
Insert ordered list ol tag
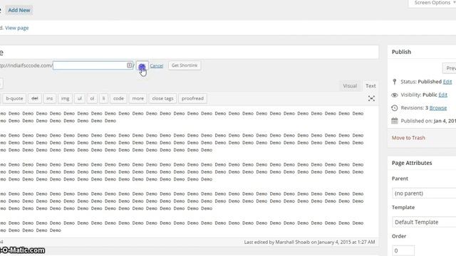coord(92,98)
